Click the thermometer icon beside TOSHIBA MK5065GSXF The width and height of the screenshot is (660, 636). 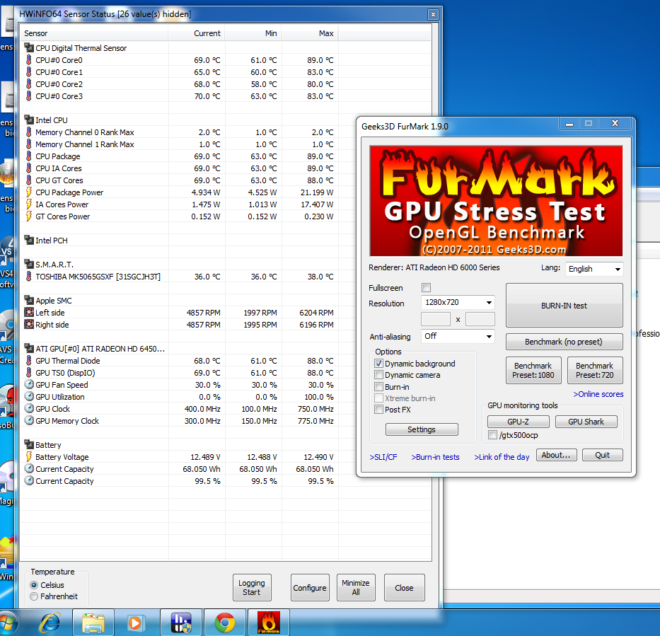point(28,277)
